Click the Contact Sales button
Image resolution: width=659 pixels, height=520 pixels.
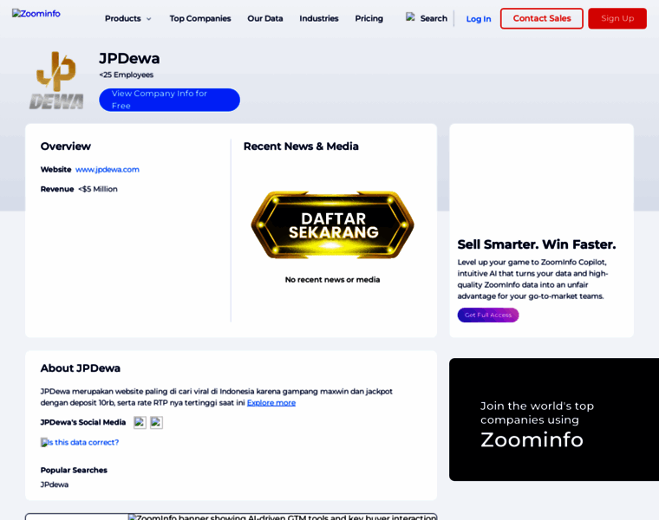[x=541, y=18]
